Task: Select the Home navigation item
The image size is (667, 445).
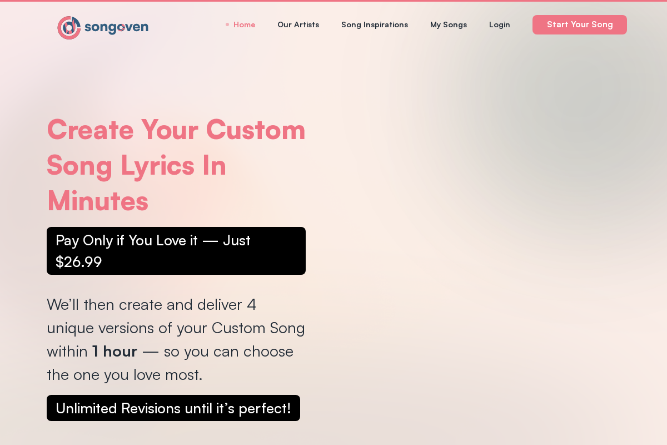Action: (244, 24)
